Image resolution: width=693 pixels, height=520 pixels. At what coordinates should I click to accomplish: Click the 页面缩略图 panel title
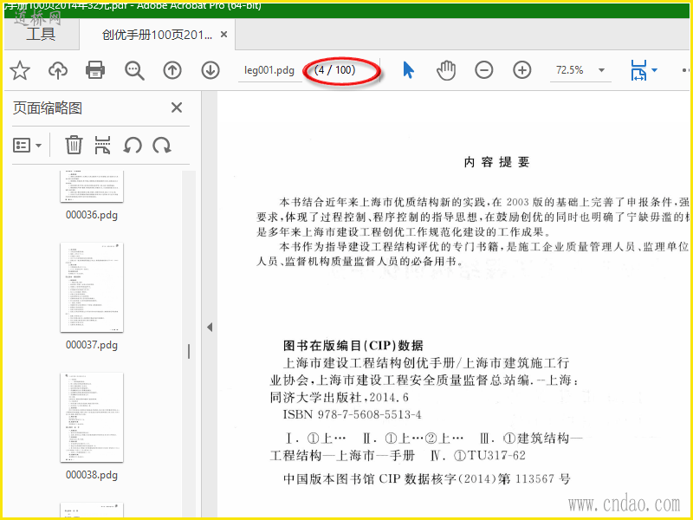tap(48, 107)
